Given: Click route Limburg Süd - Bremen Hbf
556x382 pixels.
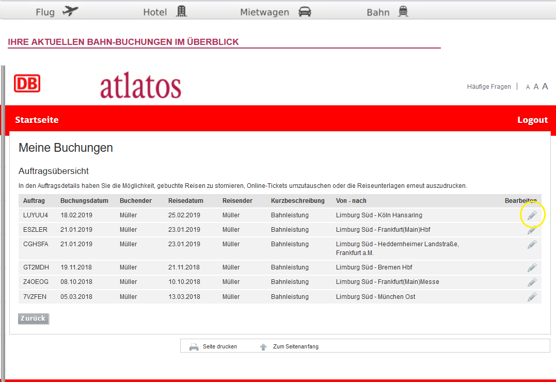Looking at the screenshot, I should click(374, 267).
